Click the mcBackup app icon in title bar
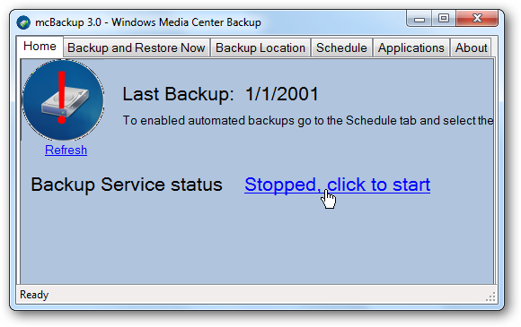This screenshot has width=521, height=327. 23,22
